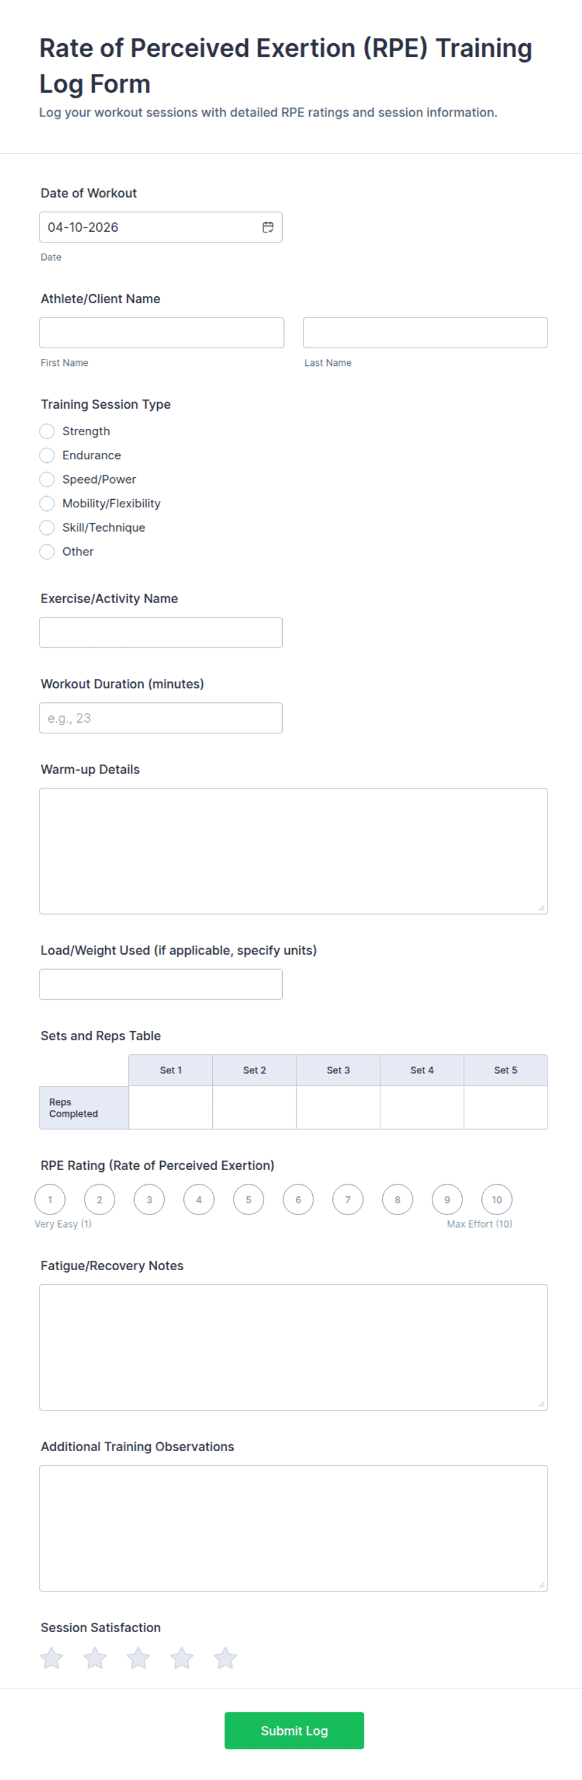
Task: Choose Endurance as training session type
Action: pos(47,455)
